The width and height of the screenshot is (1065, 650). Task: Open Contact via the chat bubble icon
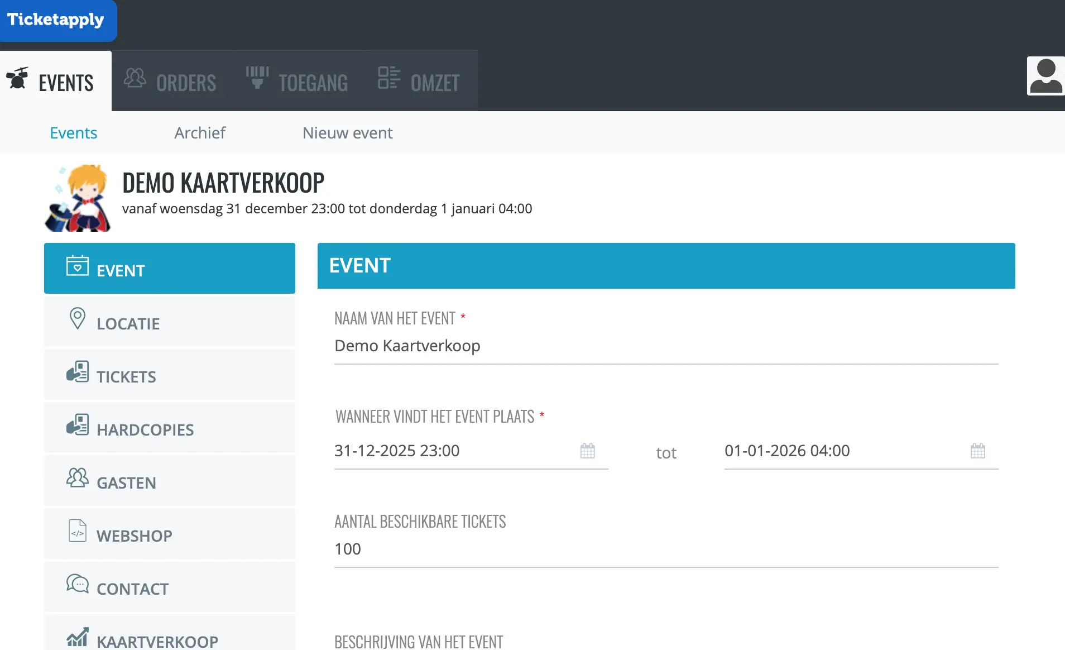tap(78, 584)
